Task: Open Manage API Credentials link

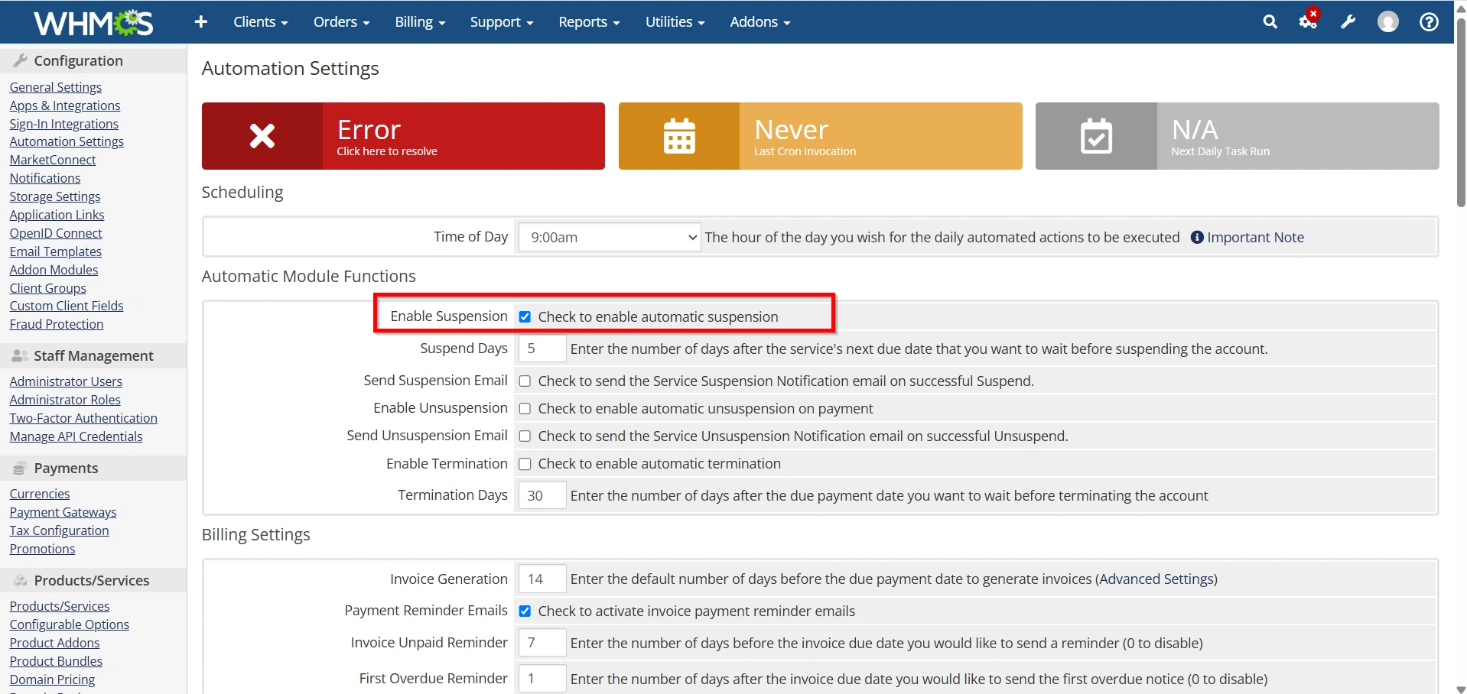Action: [x=76, y=436]
